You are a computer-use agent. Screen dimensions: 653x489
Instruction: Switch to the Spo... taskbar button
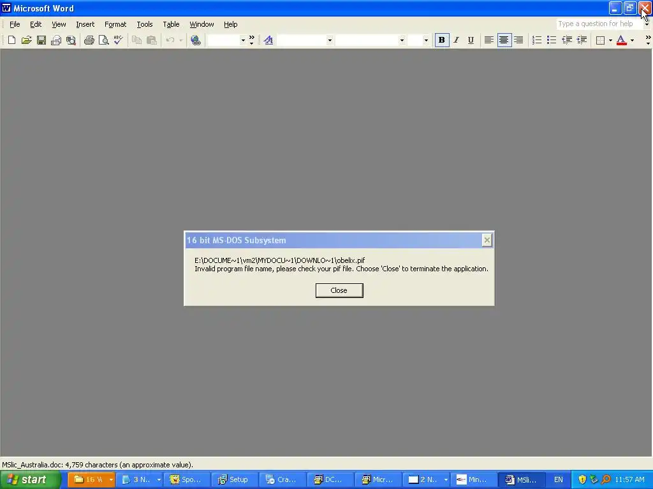187,479
